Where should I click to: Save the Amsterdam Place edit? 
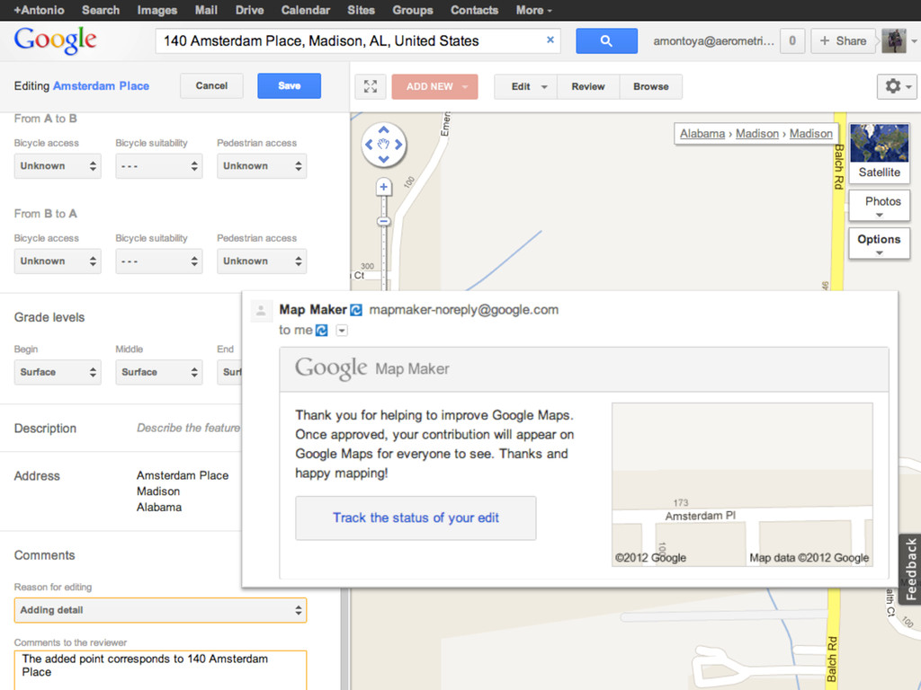(289, 85)
